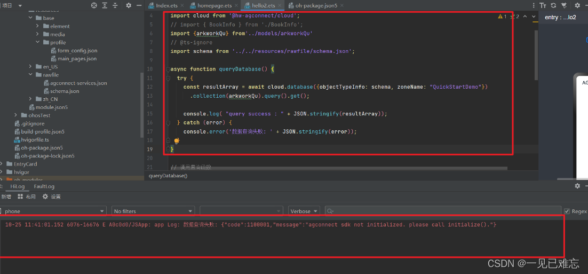Image resolution: width=588 pixels, height=274 pixels.
Task: Click the locate opened file target icon
Action: [94, 5]
